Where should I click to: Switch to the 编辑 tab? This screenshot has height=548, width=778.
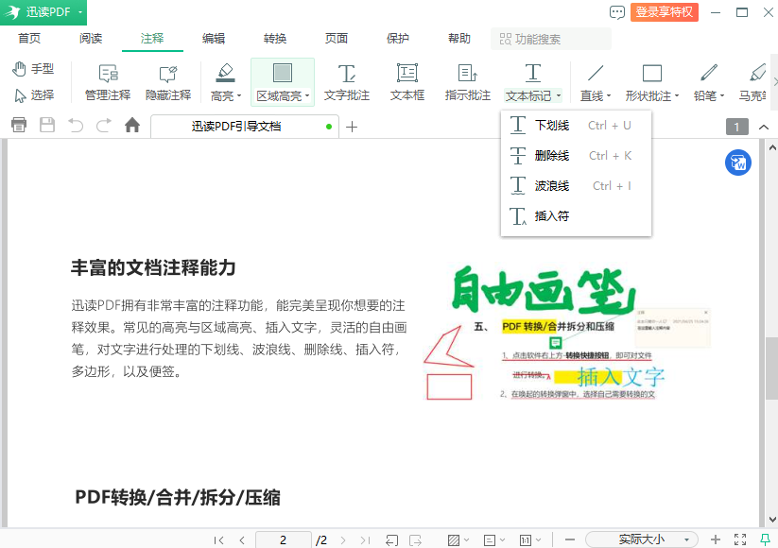214,38
